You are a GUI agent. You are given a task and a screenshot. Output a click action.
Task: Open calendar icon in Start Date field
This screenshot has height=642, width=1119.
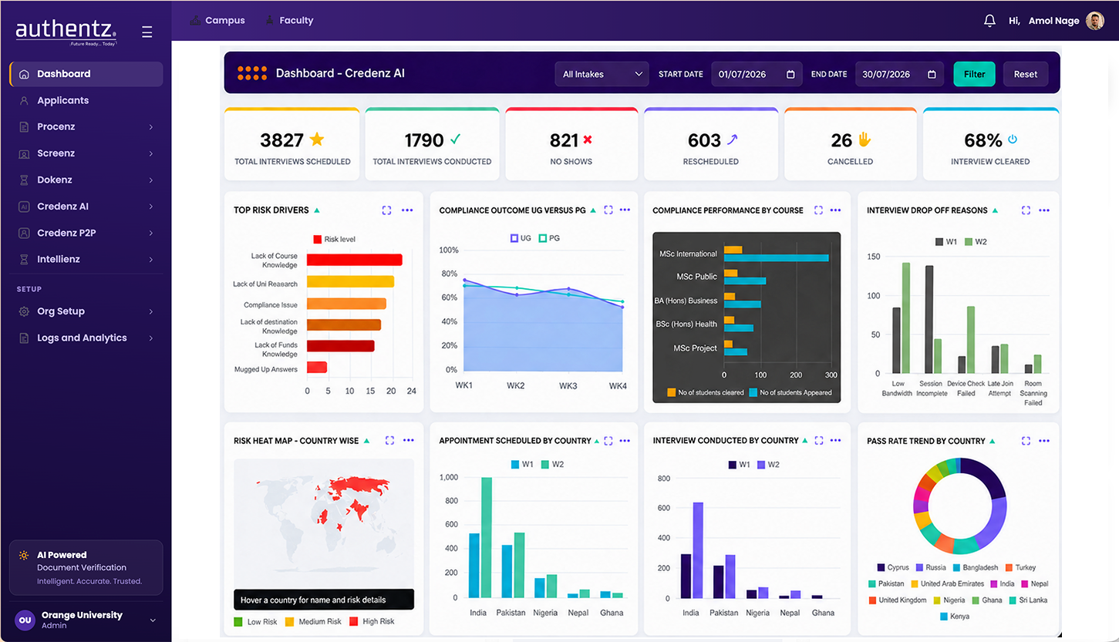(x=790, y=74)
